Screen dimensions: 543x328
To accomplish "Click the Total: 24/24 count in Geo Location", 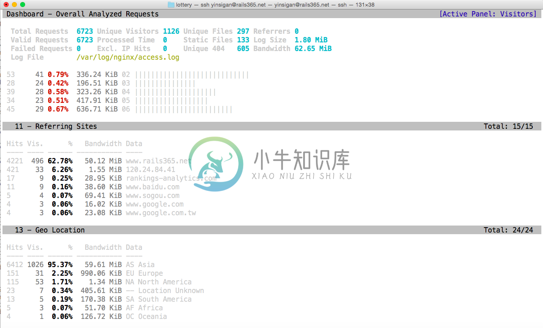I will [508, 230].
